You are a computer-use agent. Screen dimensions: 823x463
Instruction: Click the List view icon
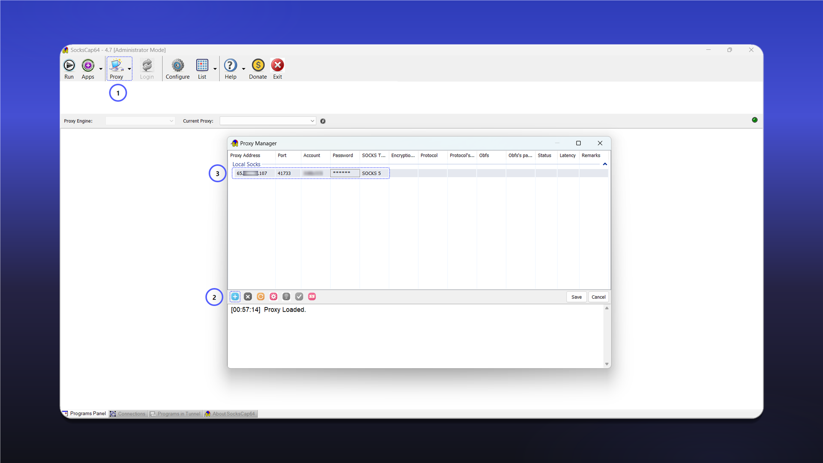coord(202,65)
